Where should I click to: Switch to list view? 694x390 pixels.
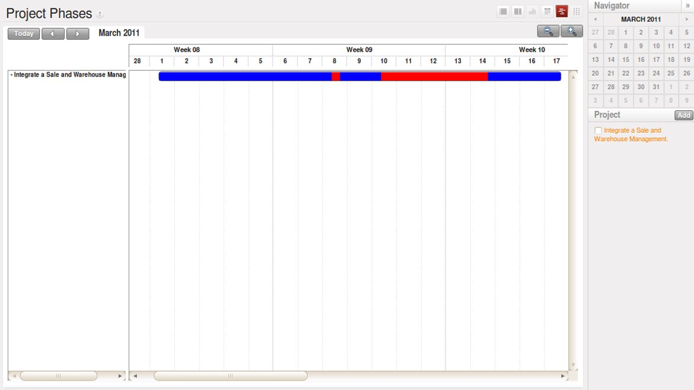[503, 11]
